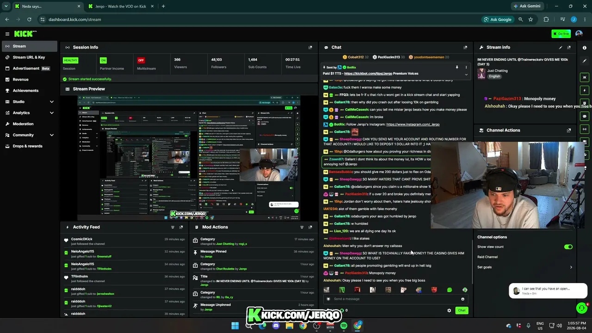This screenshot has width=592, height=333.
Task: Open the emoji picker in message box
Action: click(462, 299)
